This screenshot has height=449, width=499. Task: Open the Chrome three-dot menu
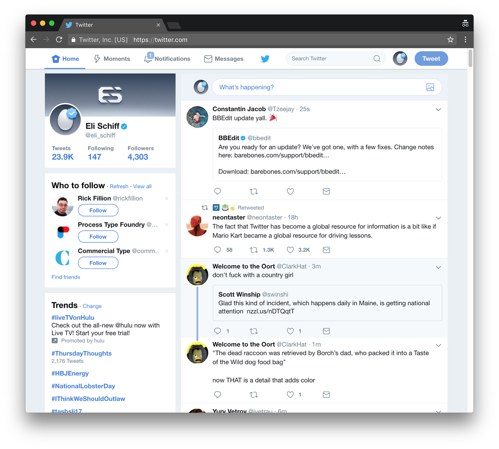465,39
